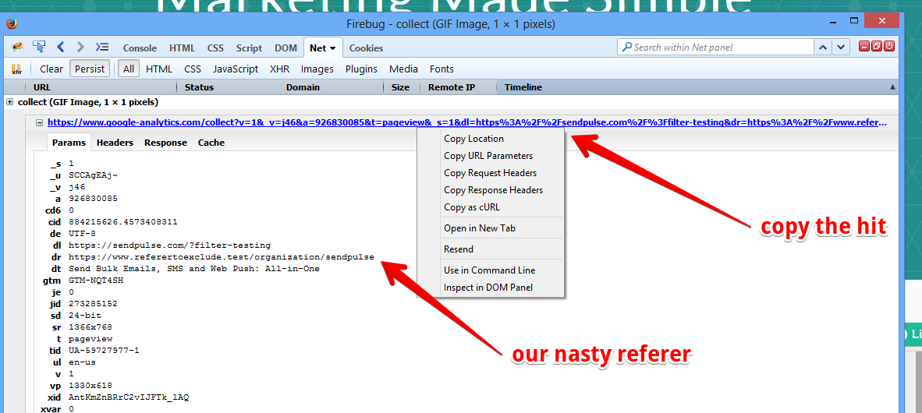The height and width of the screenshot is (413, 922).
Task: Open the Net panel dropdown arrow
Action: pyautogui.click(x=333, y=48)
